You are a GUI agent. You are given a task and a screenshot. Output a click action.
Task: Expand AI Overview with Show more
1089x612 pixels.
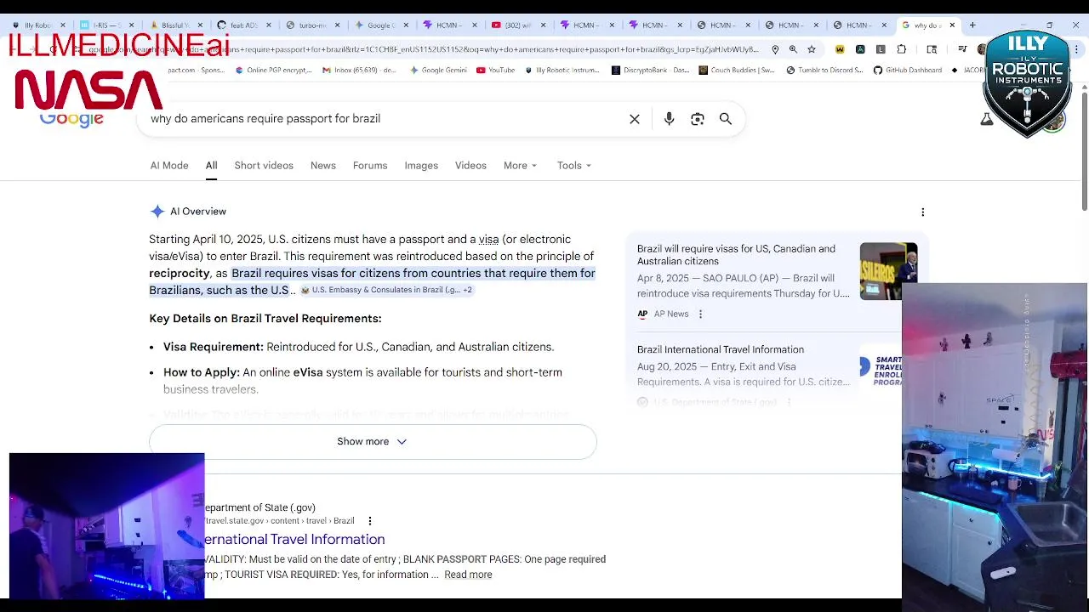[x=373, y=442]
